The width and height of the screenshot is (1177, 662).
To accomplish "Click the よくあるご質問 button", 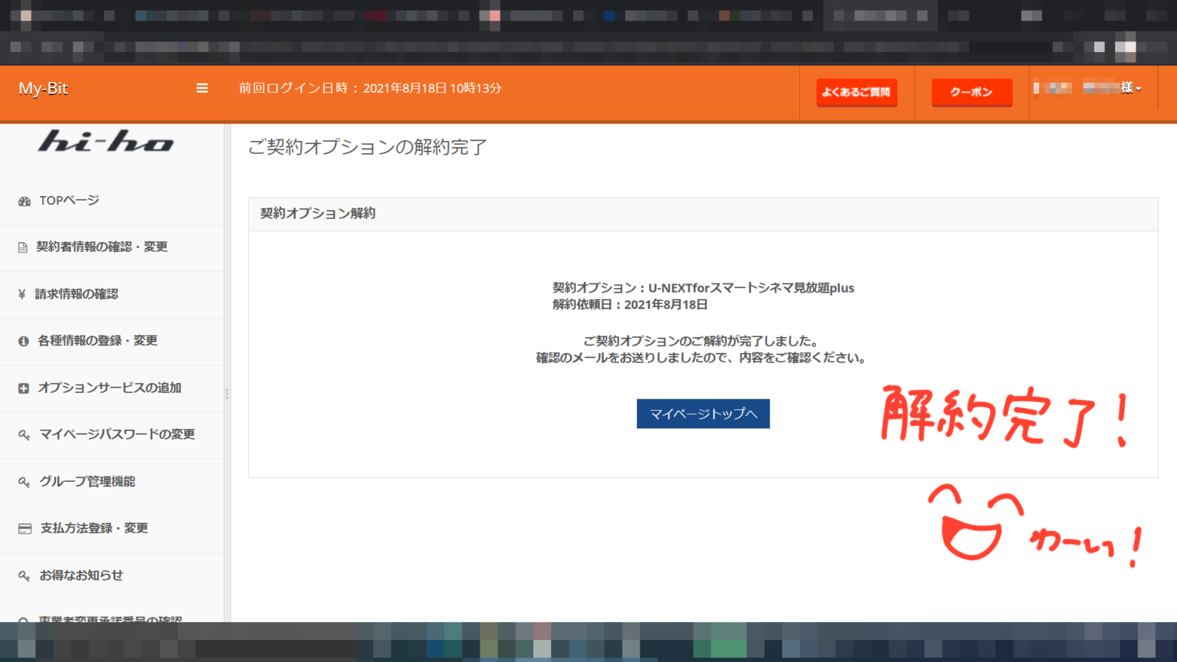I will point(857,92).
